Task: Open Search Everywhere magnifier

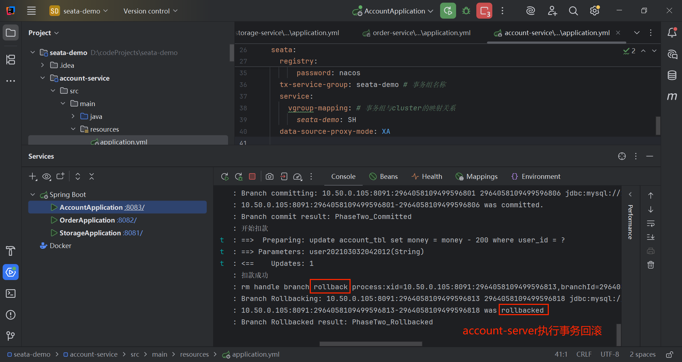Action: coord(573,11)
